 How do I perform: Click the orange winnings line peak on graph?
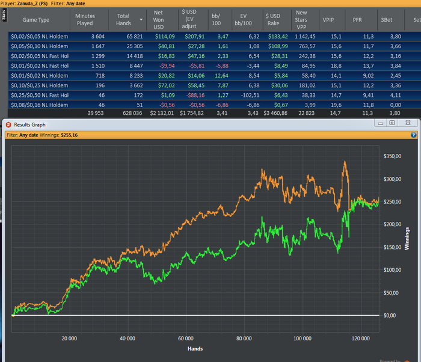pos(345,161)
